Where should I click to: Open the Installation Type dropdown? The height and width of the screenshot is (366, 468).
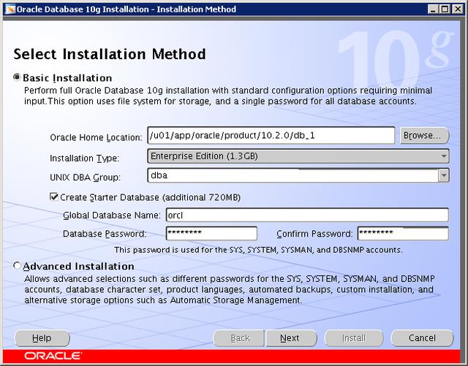298,156
